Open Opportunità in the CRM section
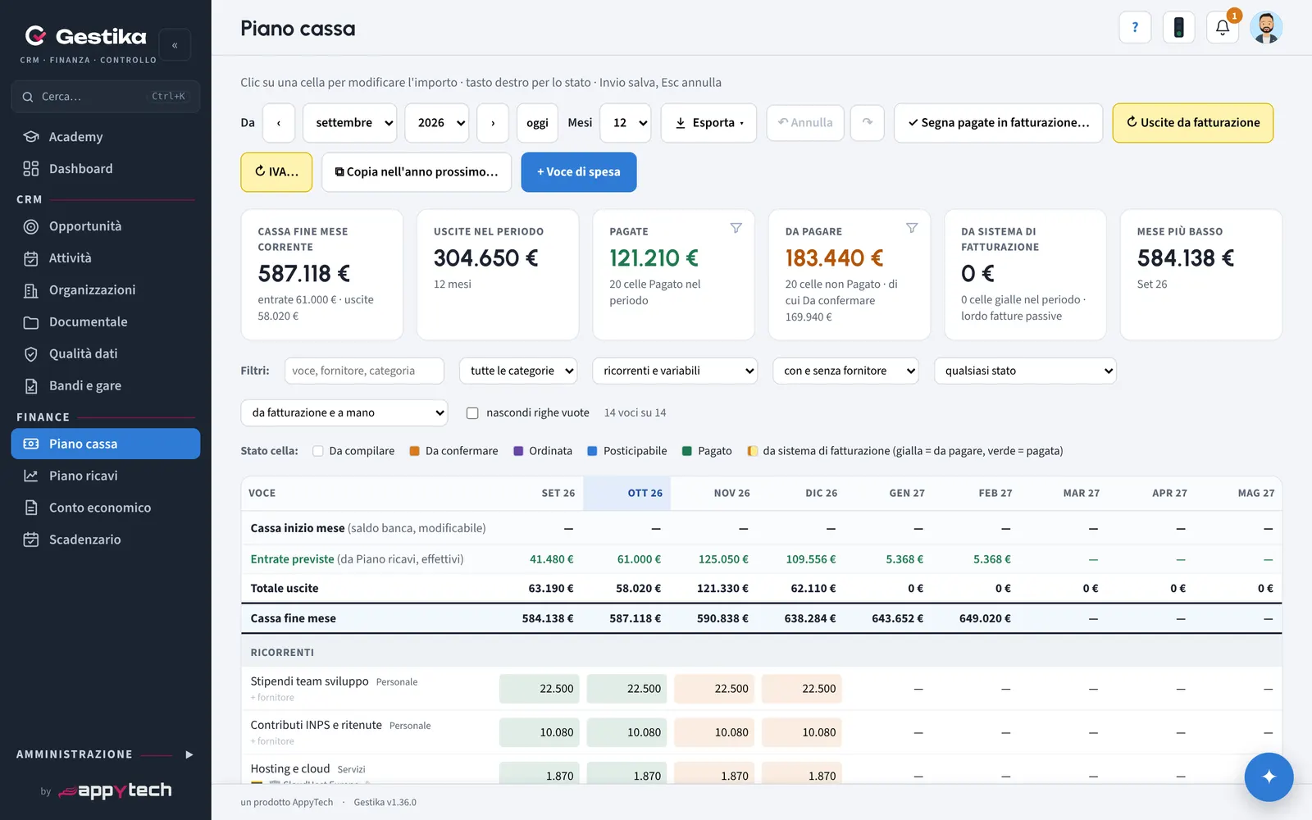The width and height of the screenshot is (1312, 820). [x=105, y=226]
